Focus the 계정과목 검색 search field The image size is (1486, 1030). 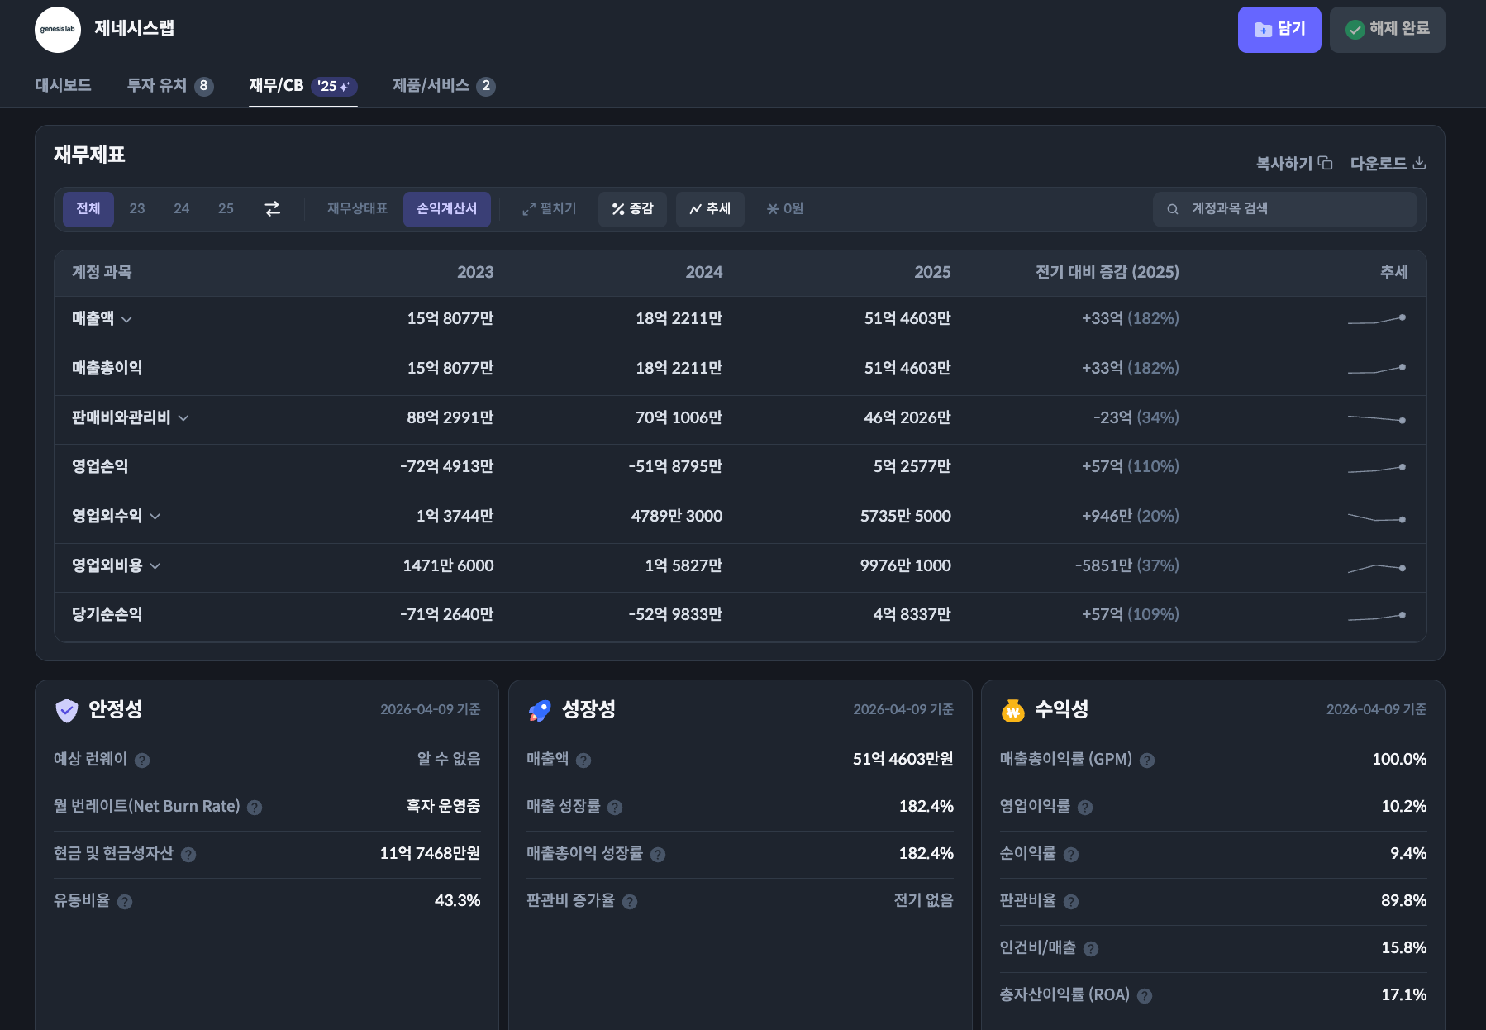[1289, 209]
